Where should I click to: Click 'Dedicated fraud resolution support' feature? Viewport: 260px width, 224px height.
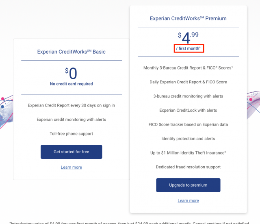(188, 167)
